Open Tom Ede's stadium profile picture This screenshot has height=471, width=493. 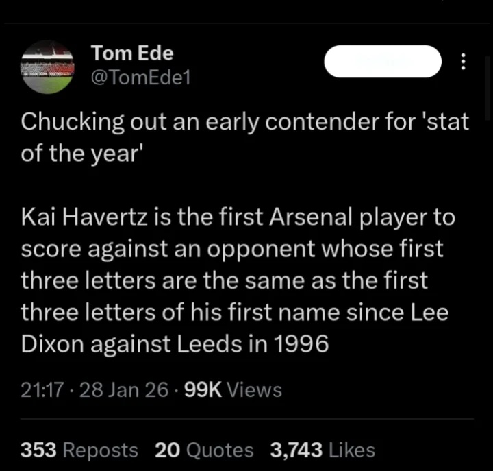(x=47, y=67)
